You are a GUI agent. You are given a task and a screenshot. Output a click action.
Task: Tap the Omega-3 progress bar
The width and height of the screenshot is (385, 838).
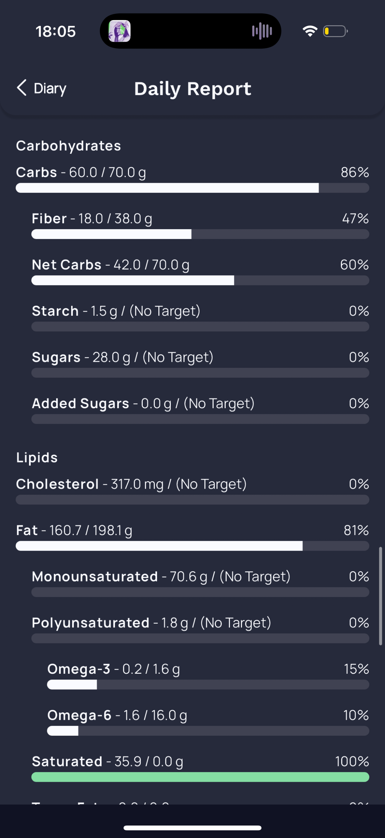click(208, 685)
